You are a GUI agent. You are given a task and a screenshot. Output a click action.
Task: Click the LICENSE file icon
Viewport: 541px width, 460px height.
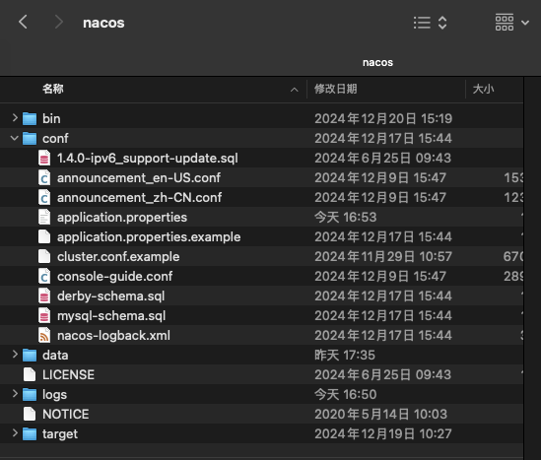(30, 374)
